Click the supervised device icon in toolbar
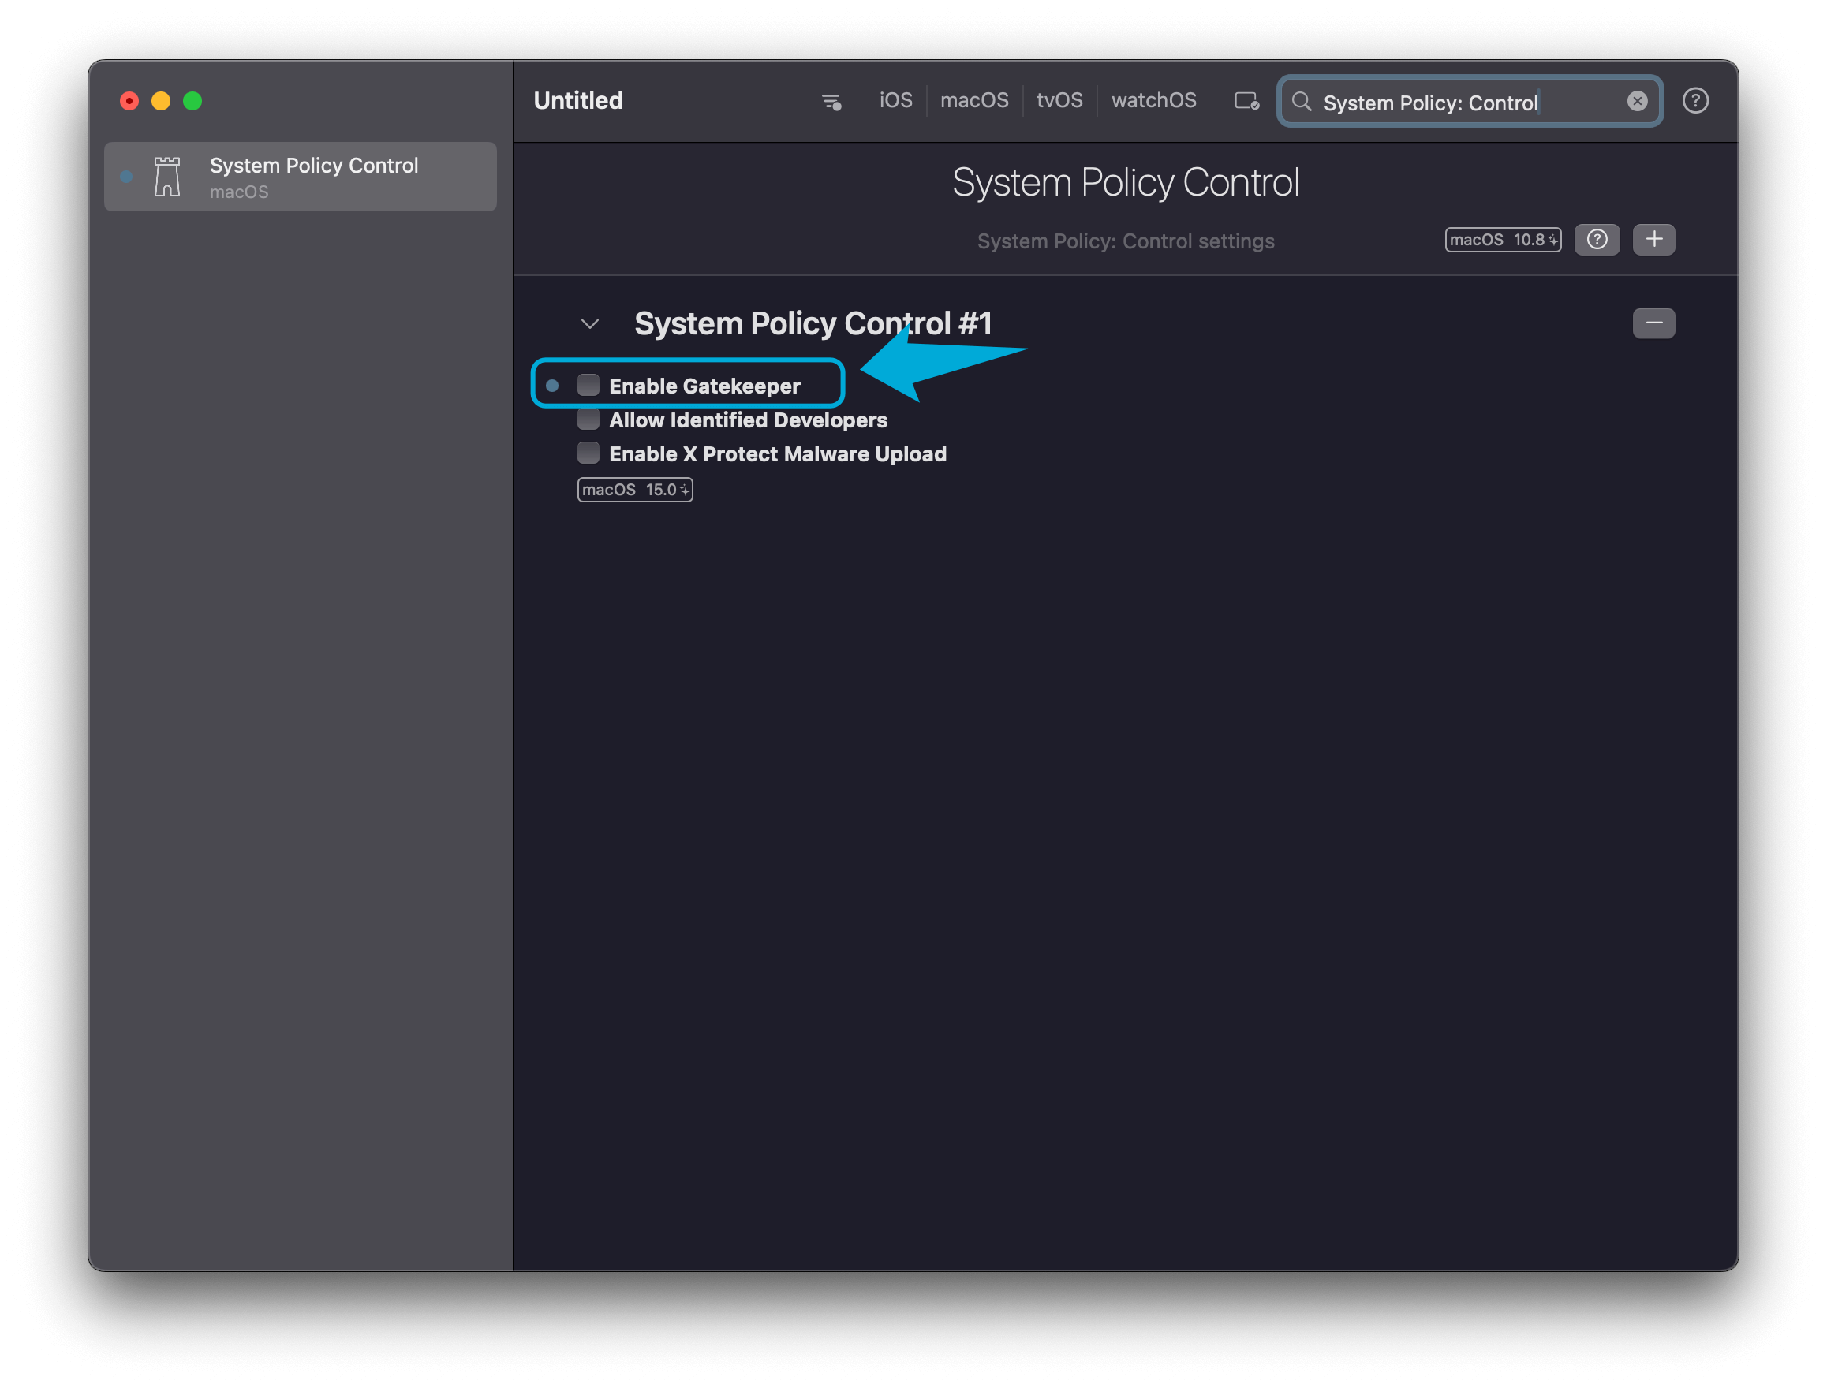This screenshot has height=1388, width=1827. 1246,101
